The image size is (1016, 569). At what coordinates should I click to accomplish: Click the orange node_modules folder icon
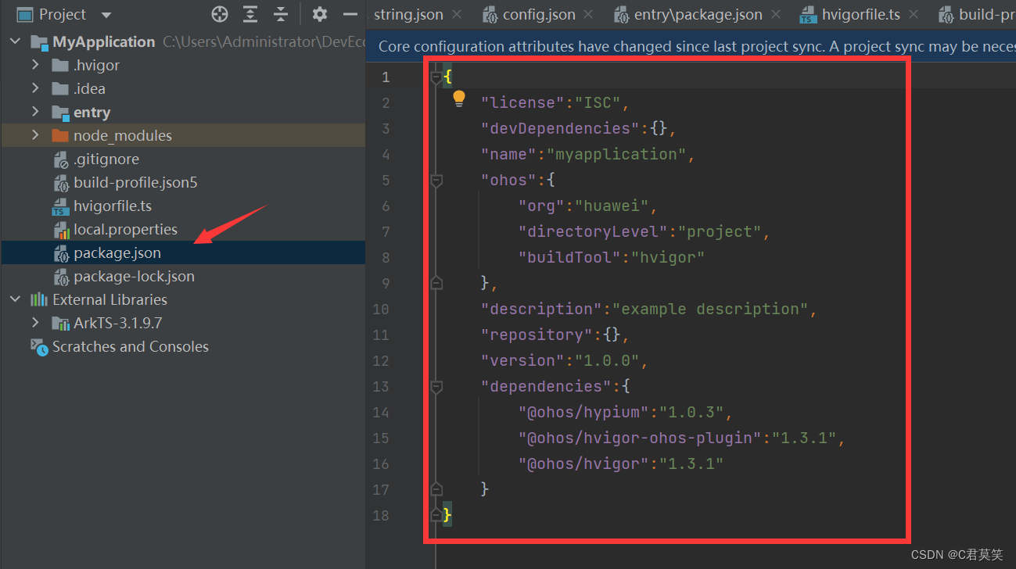60,135
